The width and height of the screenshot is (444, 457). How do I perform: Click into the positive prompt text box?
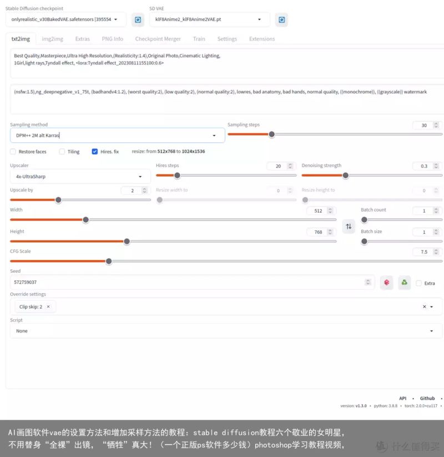click(x=227, y=63)
